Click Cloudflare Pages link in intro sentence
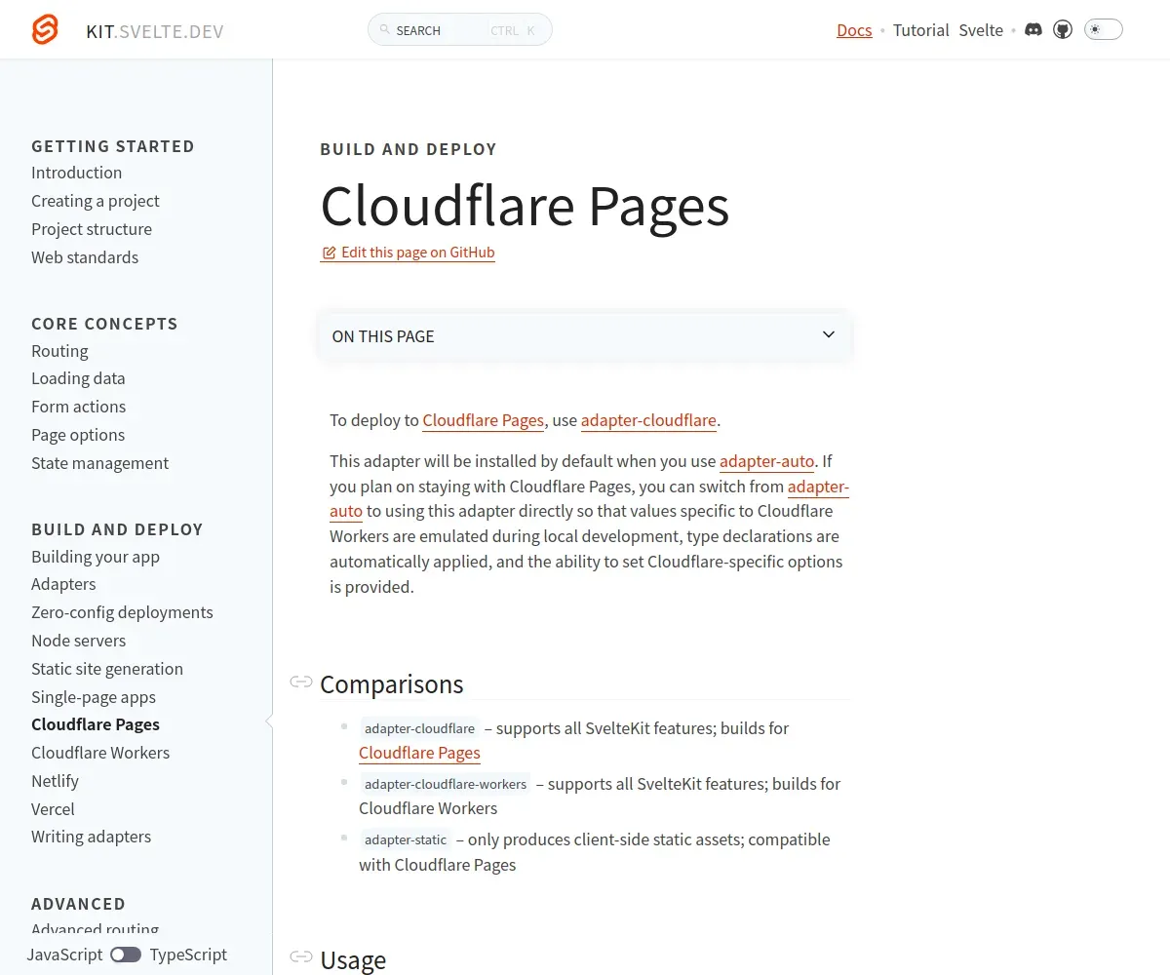Image resolution: width=1170 pixels, height=975 pixels. click(483, 420)
